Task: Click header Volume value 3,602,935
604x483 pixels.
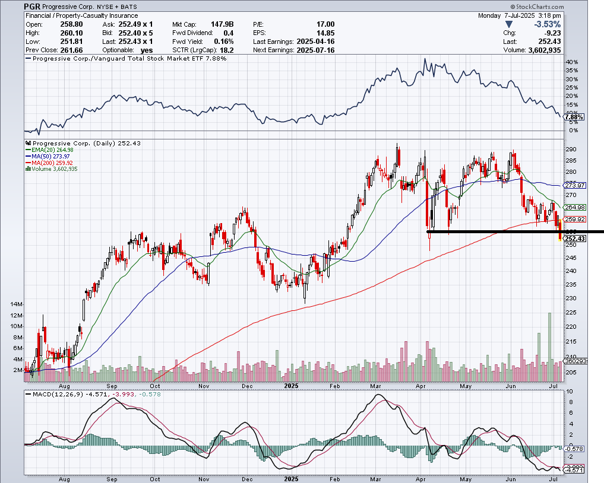Action: point(544,50)
